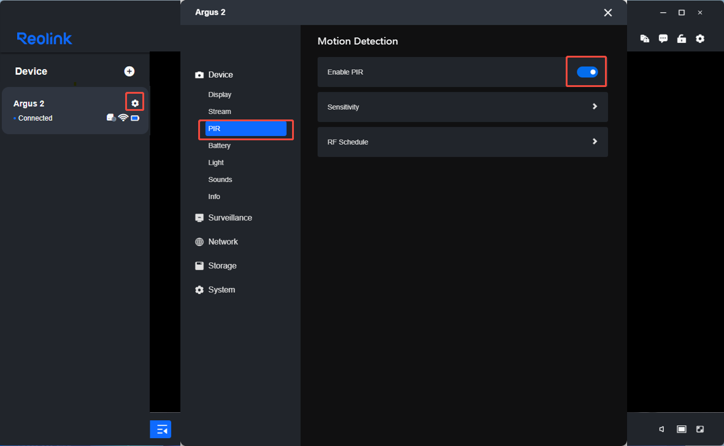The width and height of the screenshot is (724, 446).
Task: Click the Argus 2 Wi-Fi signal icon
Action: pyautogui.click(x=123, y=118)
